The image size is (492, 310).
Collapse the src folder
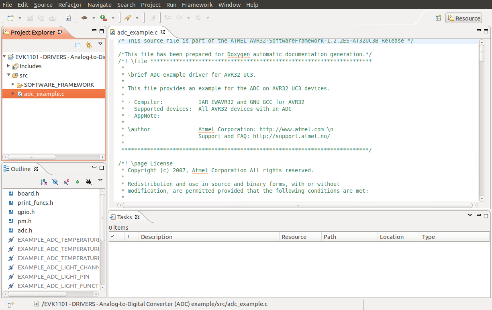click(8, 75)
